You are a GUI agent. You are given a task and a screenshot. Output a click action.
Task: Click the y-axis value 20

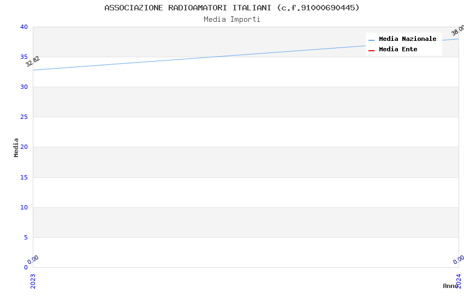pyautogui.click(x=24, y=147)
